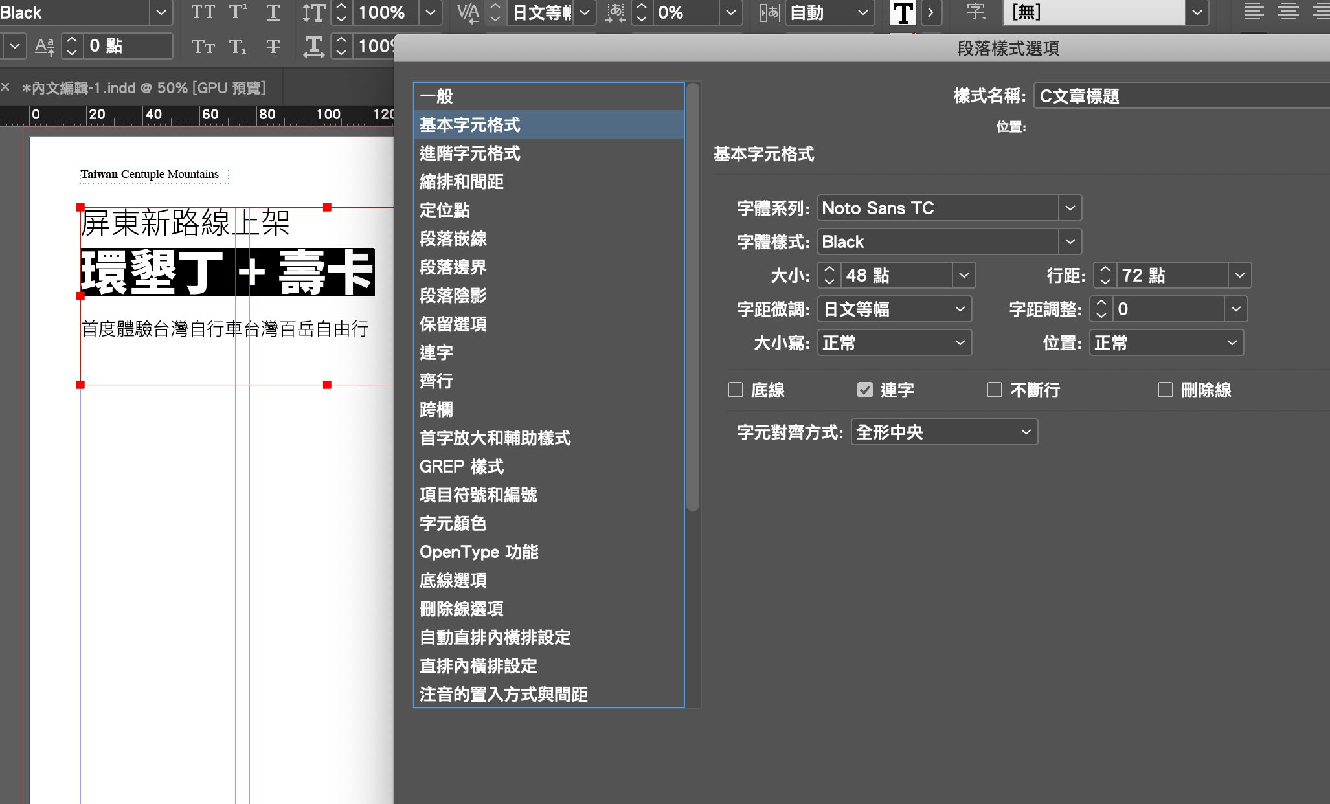Enable the 底線 underline checkbox
1330x804 pixels.
736,390
